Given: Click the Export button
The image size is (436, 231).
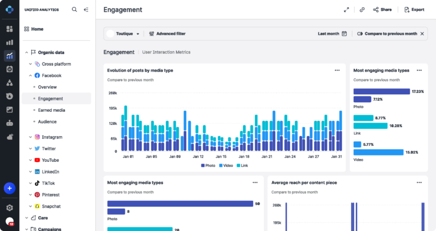Looking at the screenshot, I should (x=414, y=10).
